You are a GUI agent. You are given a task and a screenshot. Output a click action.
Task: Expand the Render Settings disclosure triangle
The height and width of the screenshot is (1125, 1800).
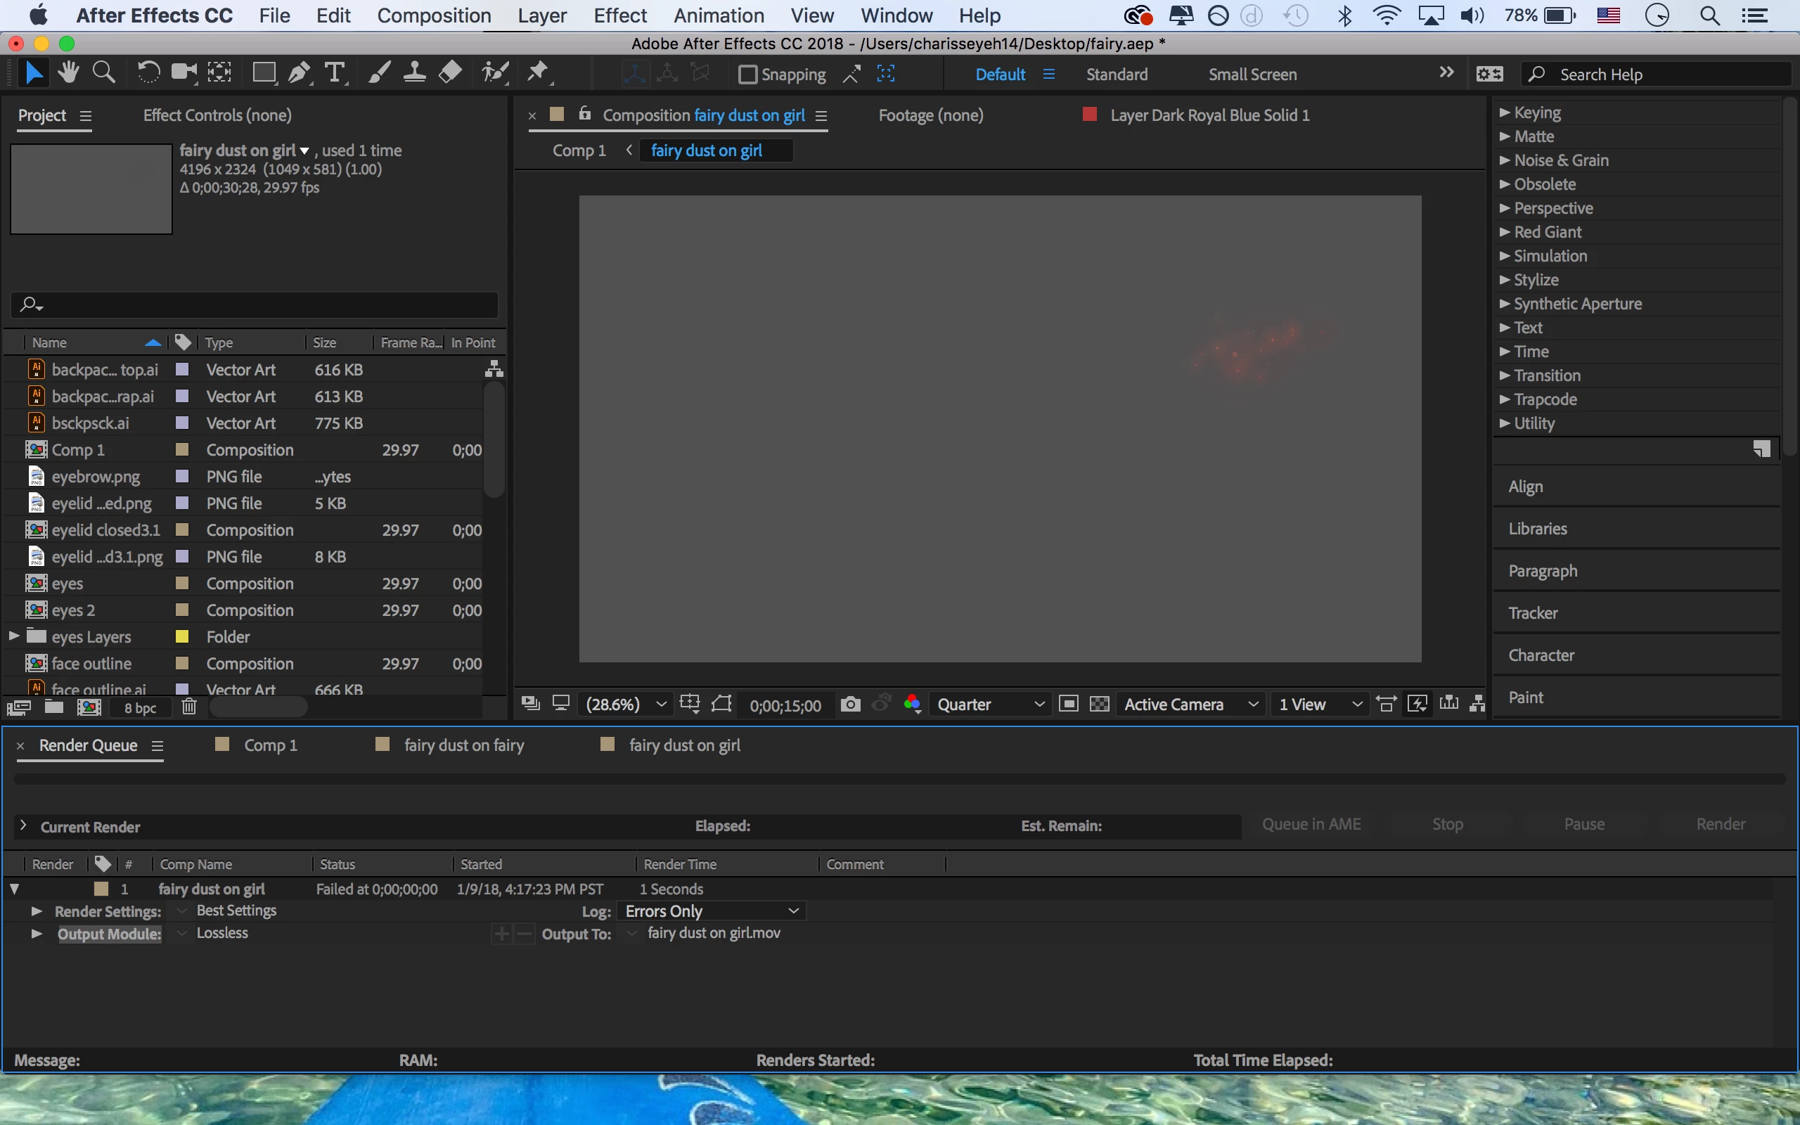pyautogui.click(x=36, y=911)
